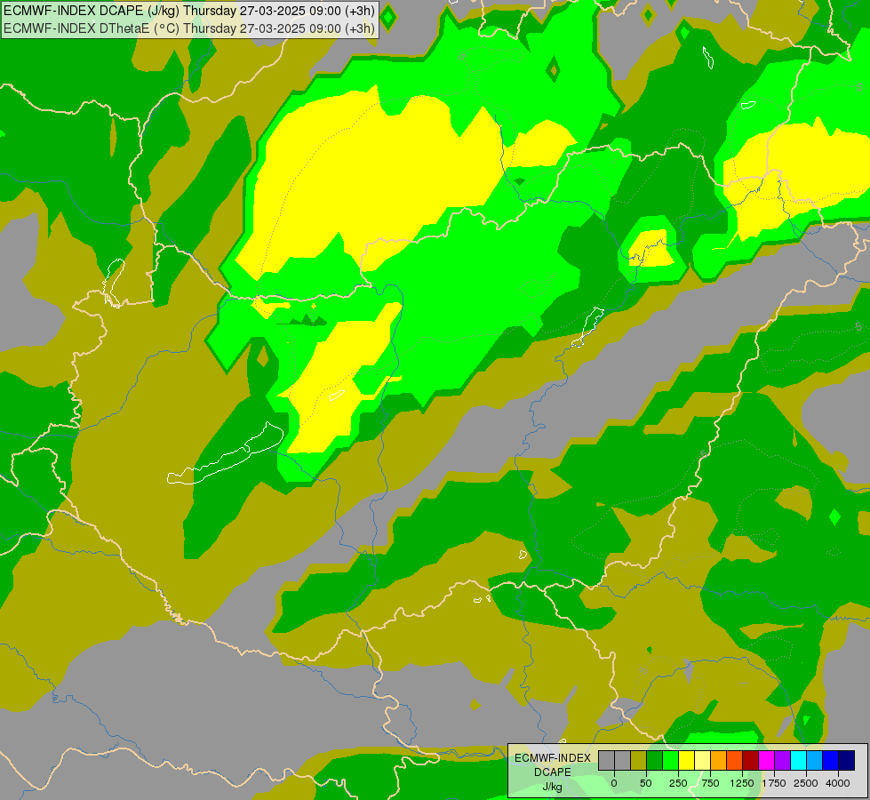This screenshot has height=800, width=870.
Task: Pick the orange-red legend swatch
Action: point(735,761)
